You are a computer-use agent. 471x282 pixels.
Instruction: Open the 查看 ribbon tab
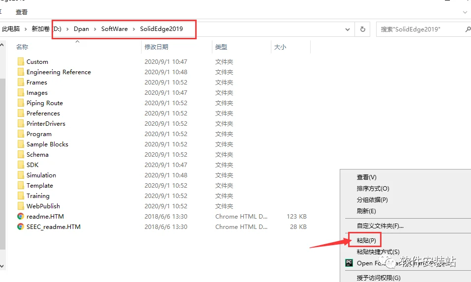22,12
